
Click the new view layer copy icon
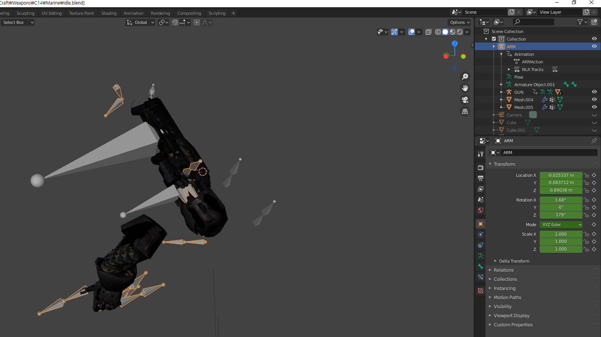[586, 12]
